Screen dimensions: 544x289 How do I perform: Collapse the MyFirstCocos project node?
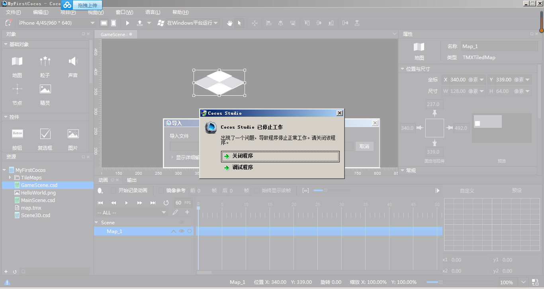click(x=4, y=170)
